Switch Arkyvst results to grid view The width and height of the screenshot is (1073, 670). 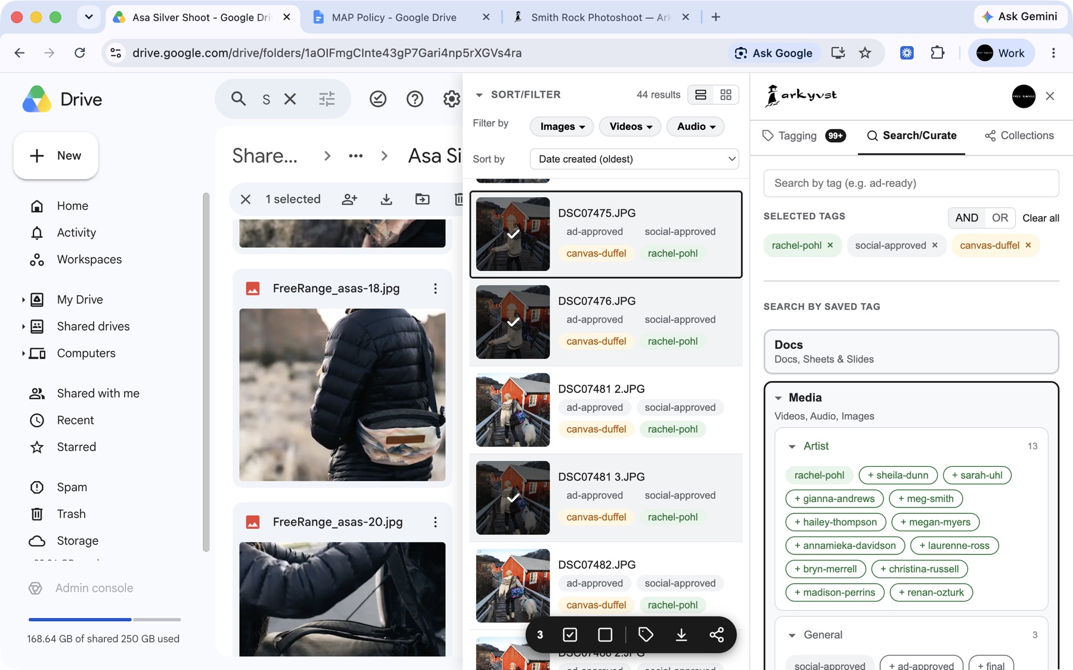click(x=725, y=95)
